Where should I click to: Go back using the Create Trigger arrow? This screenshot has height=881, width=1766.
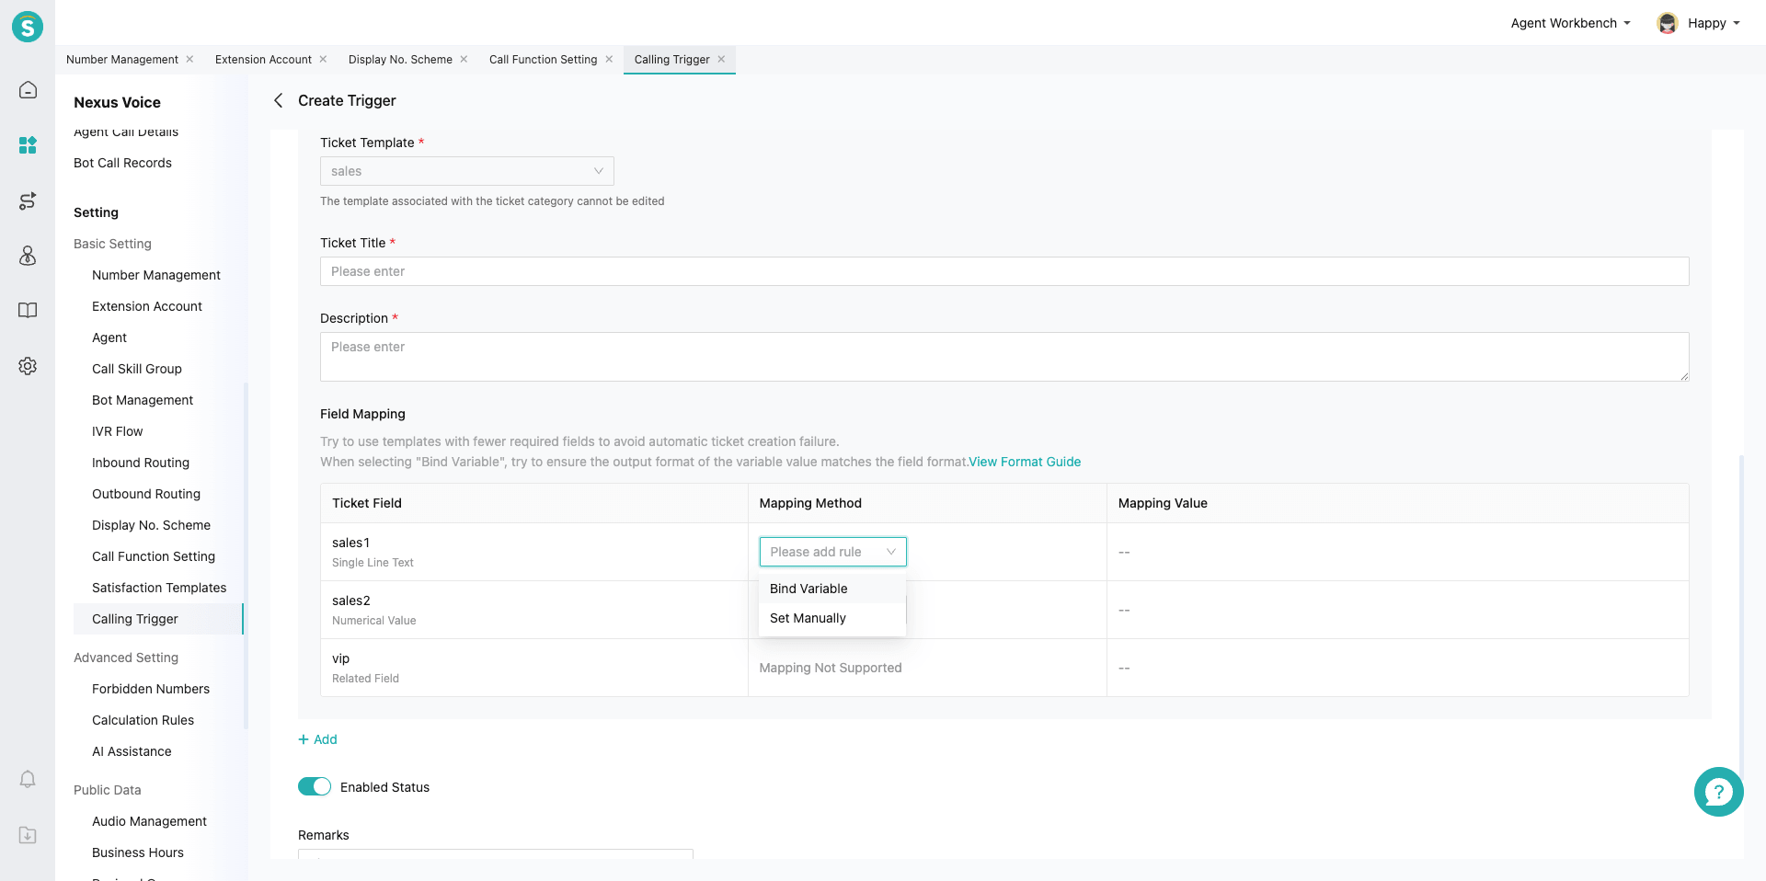tap(278, 100)
